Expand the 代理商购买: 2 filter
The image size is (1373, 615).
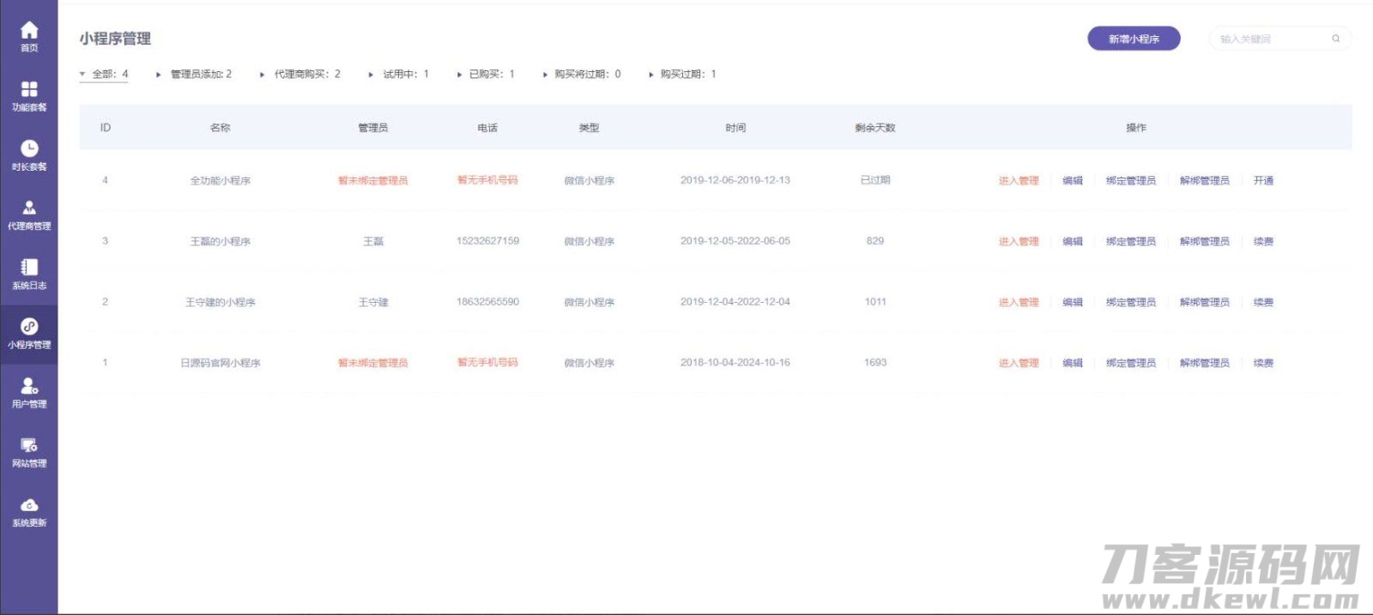coord(306,75)
